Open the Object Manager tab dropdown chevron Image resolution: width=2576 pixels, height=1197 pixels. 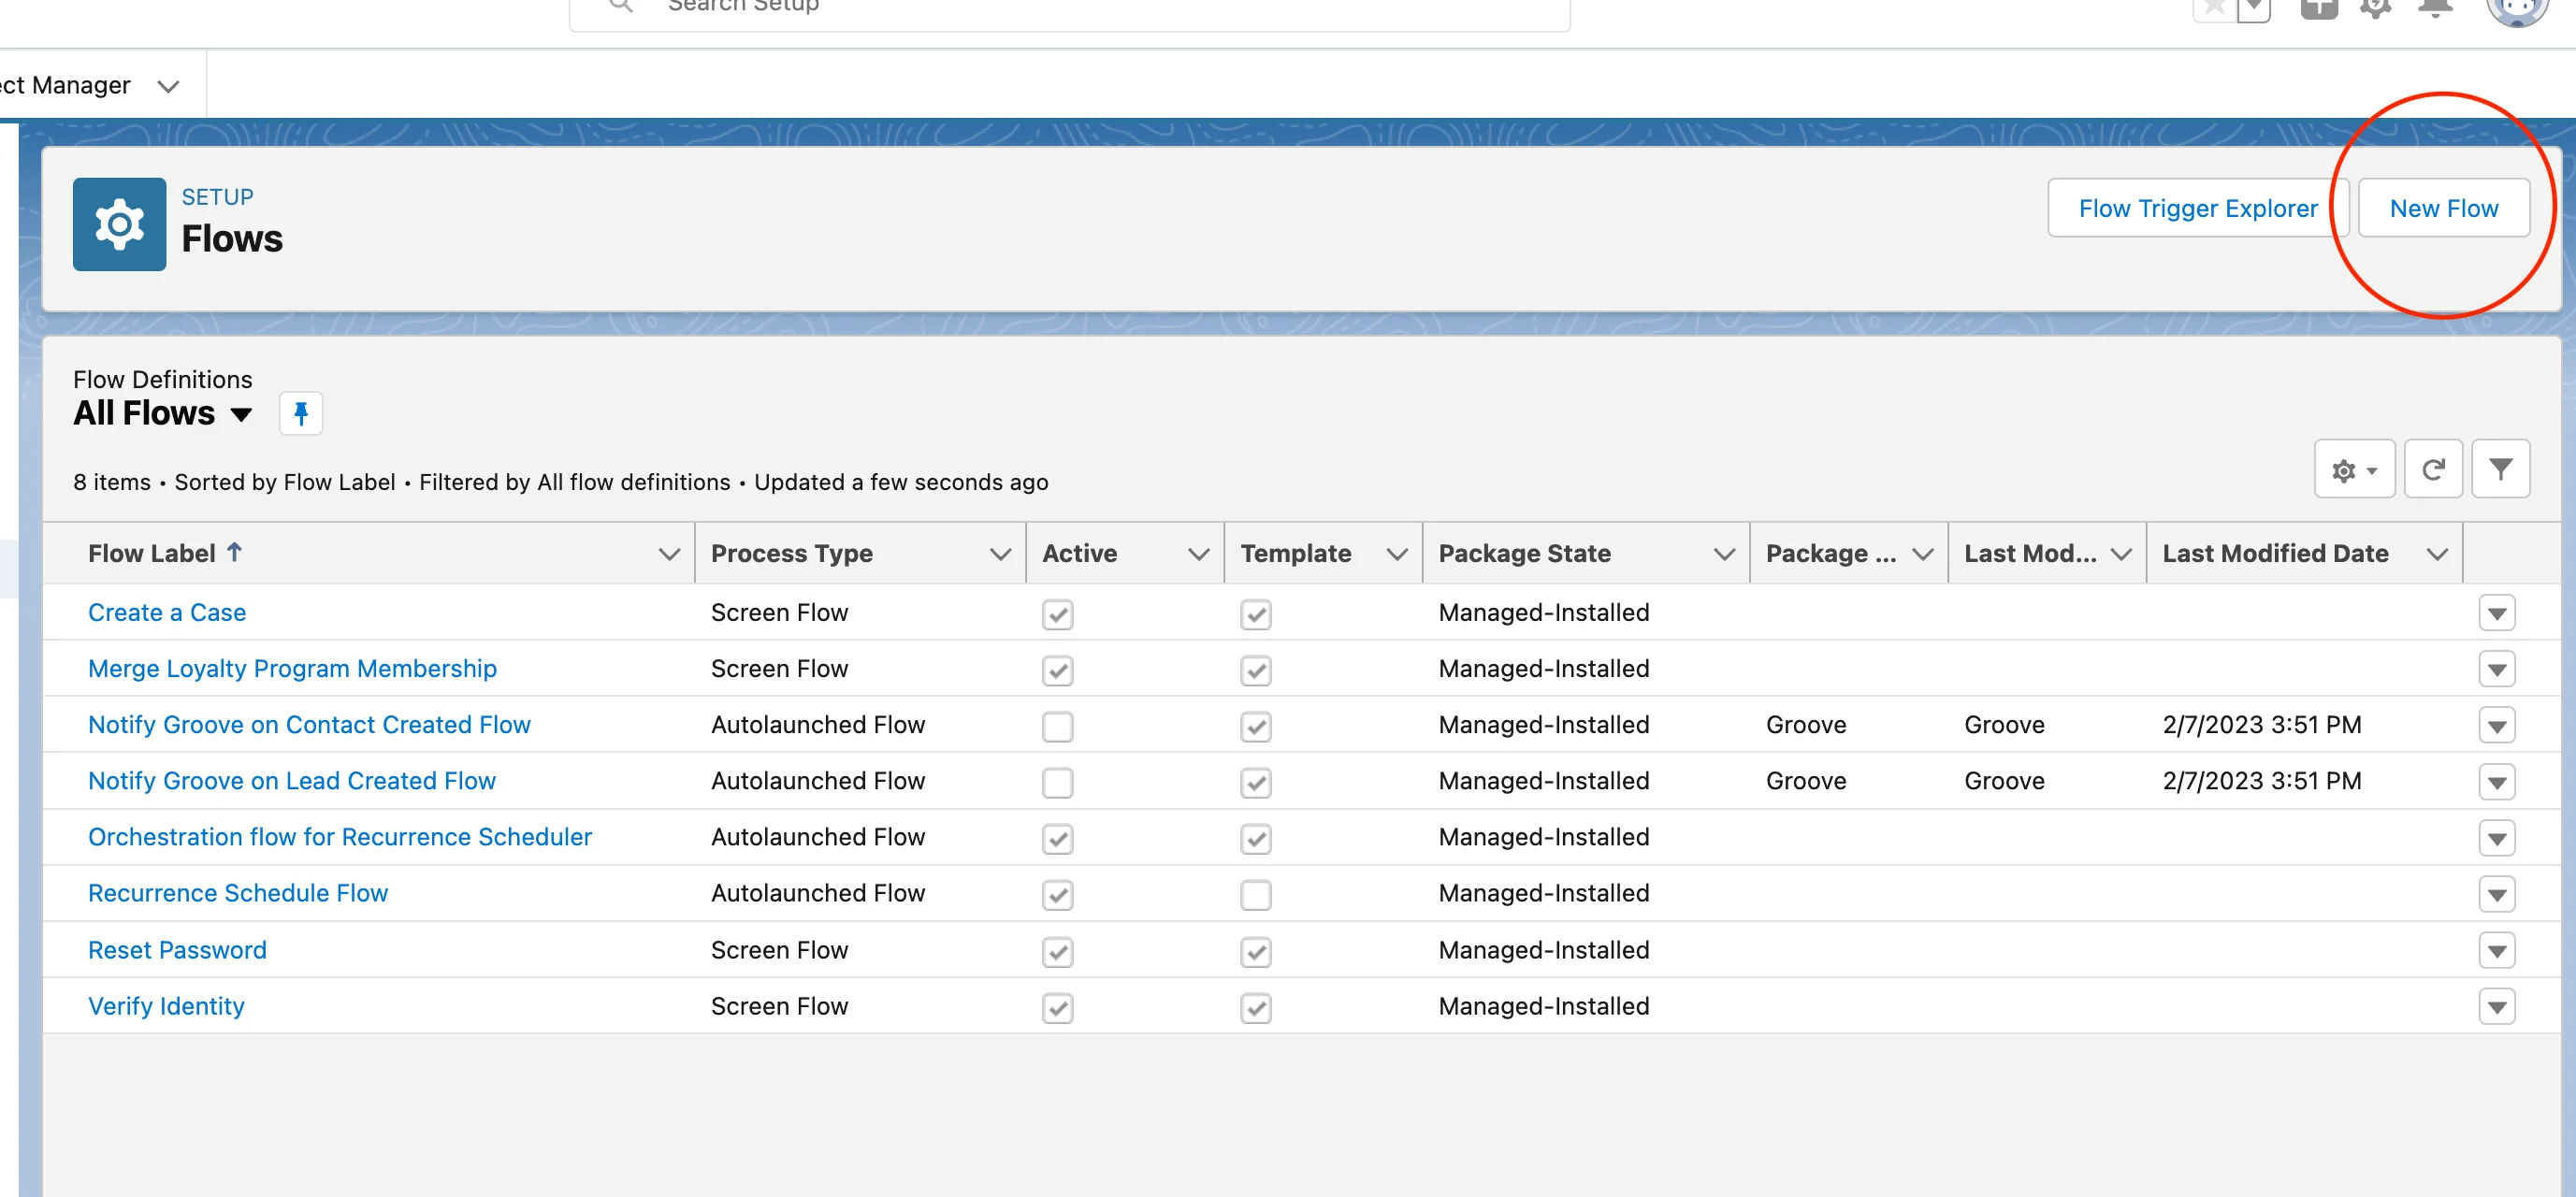click(x=168, y=86)
